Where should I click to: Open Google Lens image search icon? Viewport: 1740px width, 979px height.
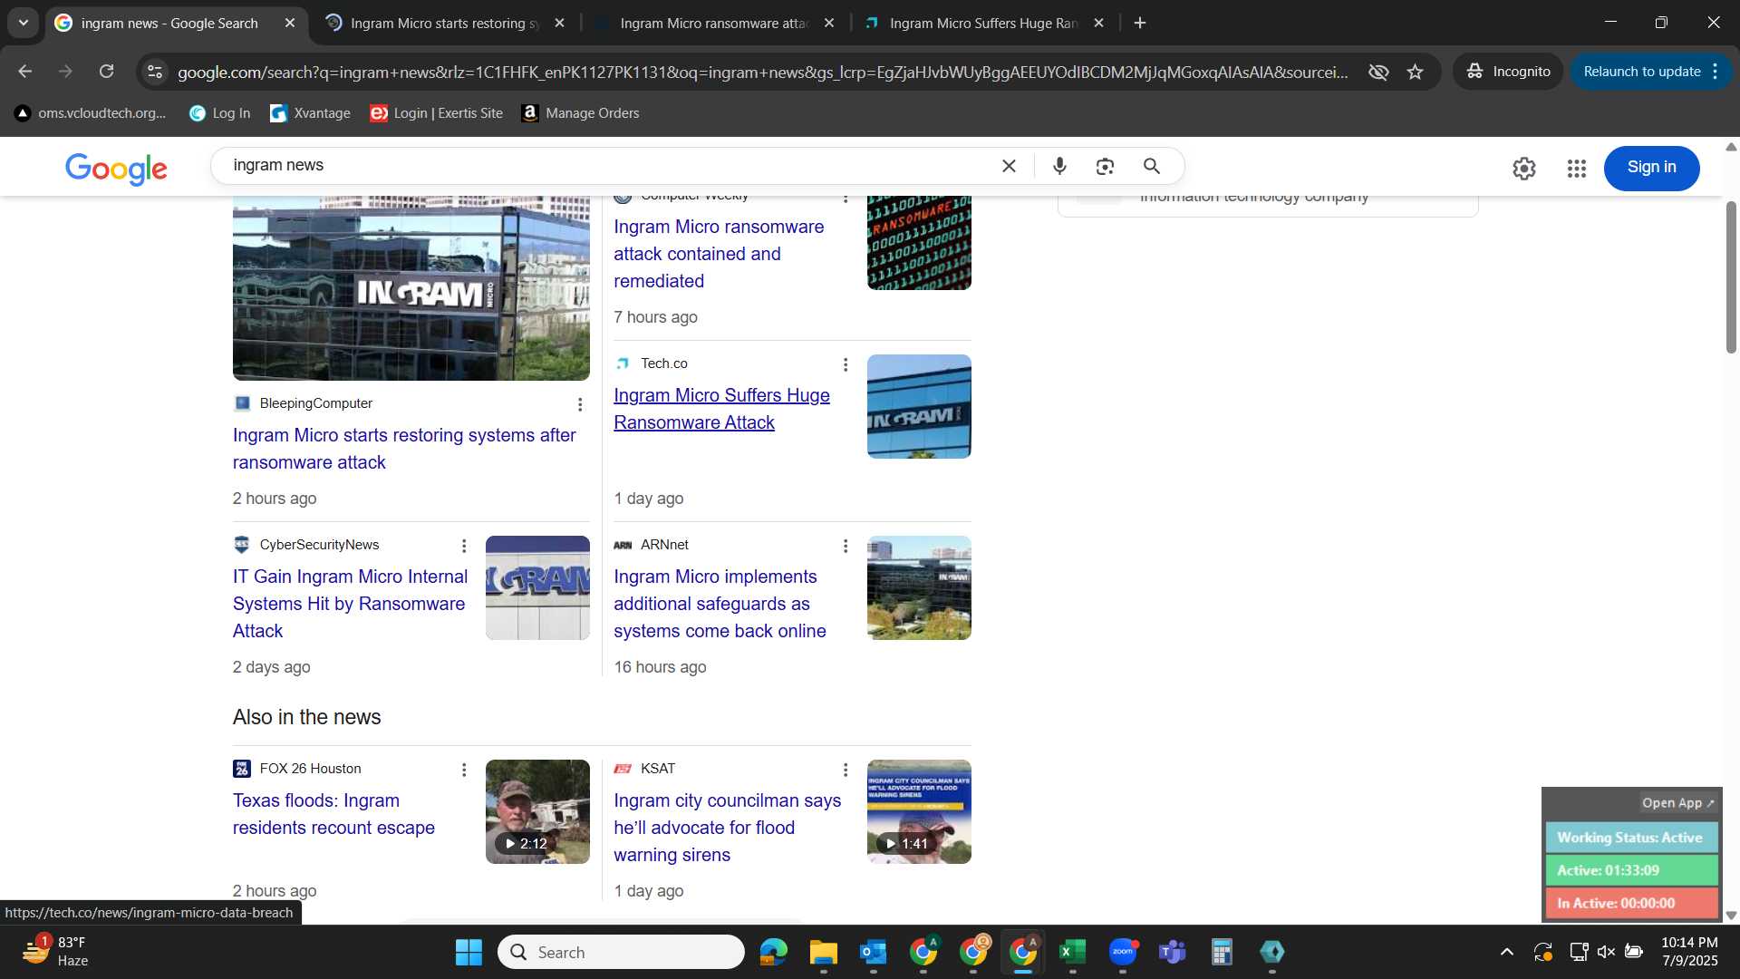coord(1105,166)
